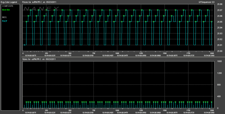Click the first cyan data point at 25.81
225x114 pixels.
click(24, 45)
